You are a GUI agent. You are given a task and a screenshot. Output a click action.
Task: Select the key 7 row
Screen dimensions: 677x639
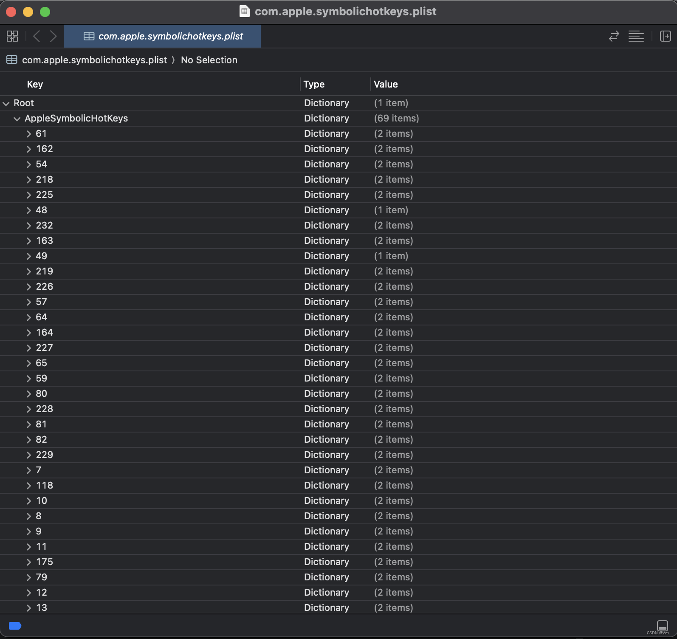338,470
